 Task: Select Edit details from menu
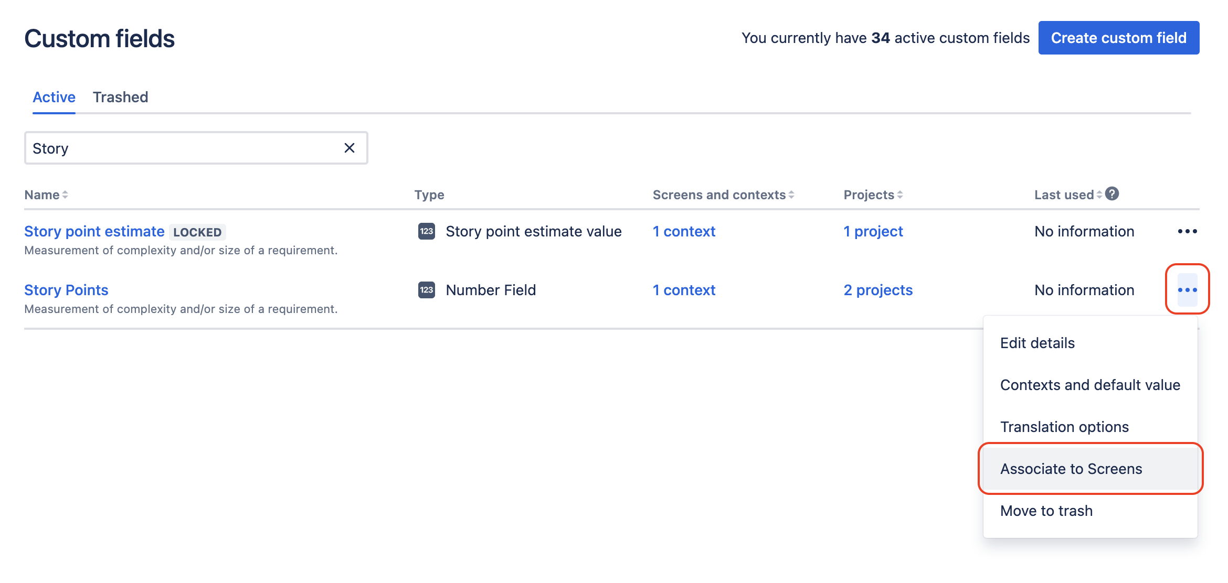point(1038,343)
